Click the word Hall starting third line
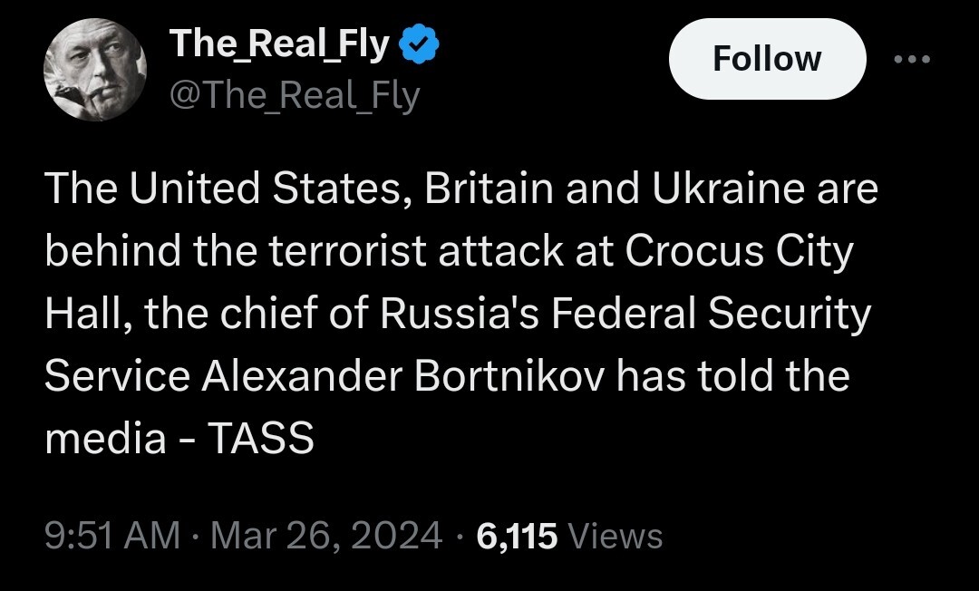 [82, 314]
